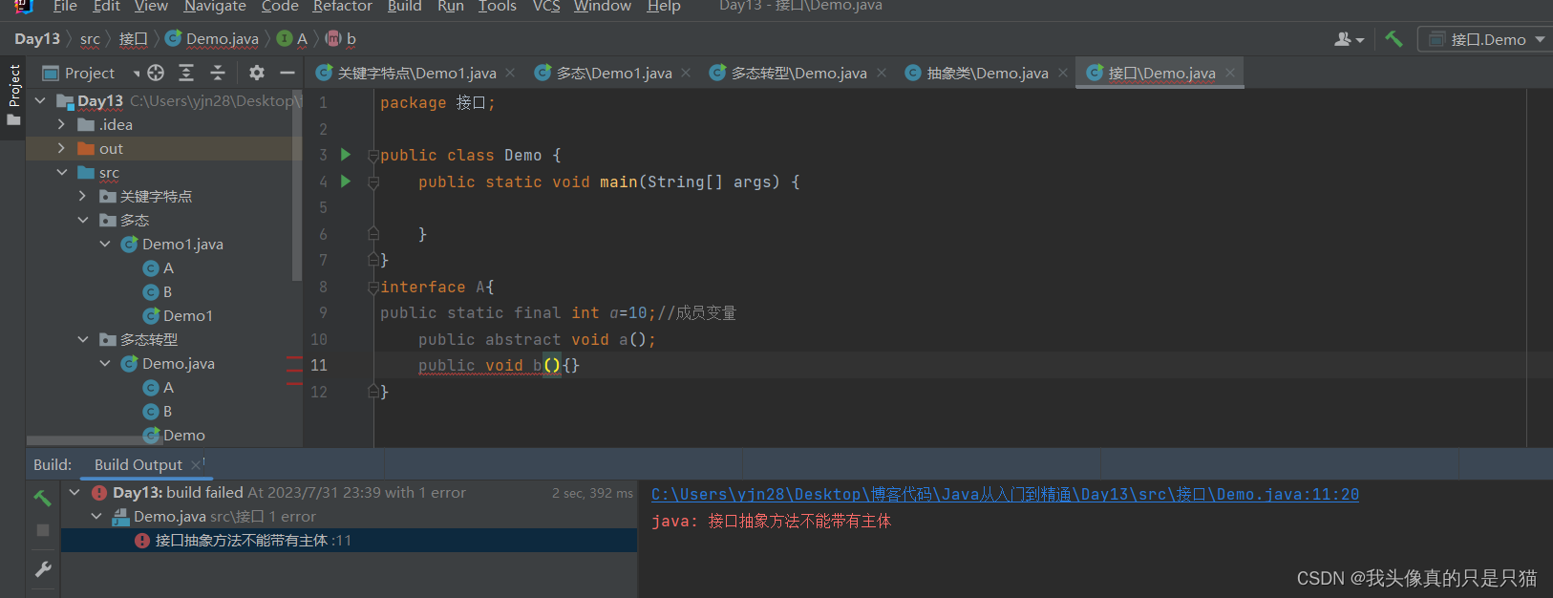
Task: Click src in the breadcrumb bar
Action: (90, 39)
